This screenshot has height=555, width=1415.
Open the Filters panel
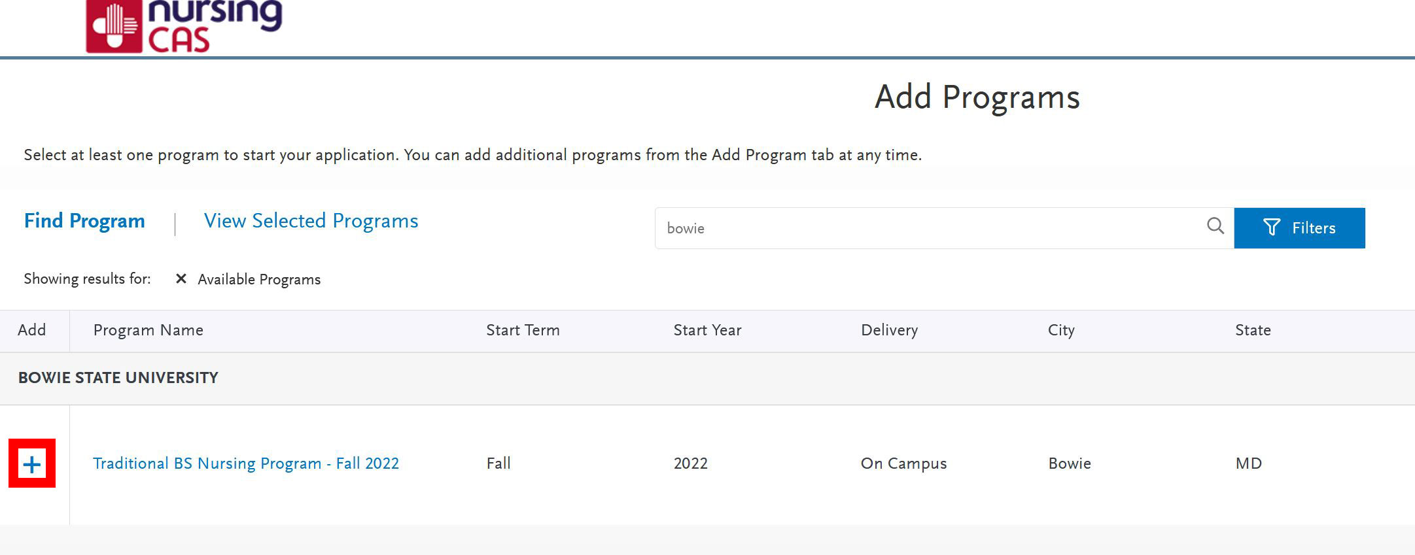click(x=1299, y=228)
